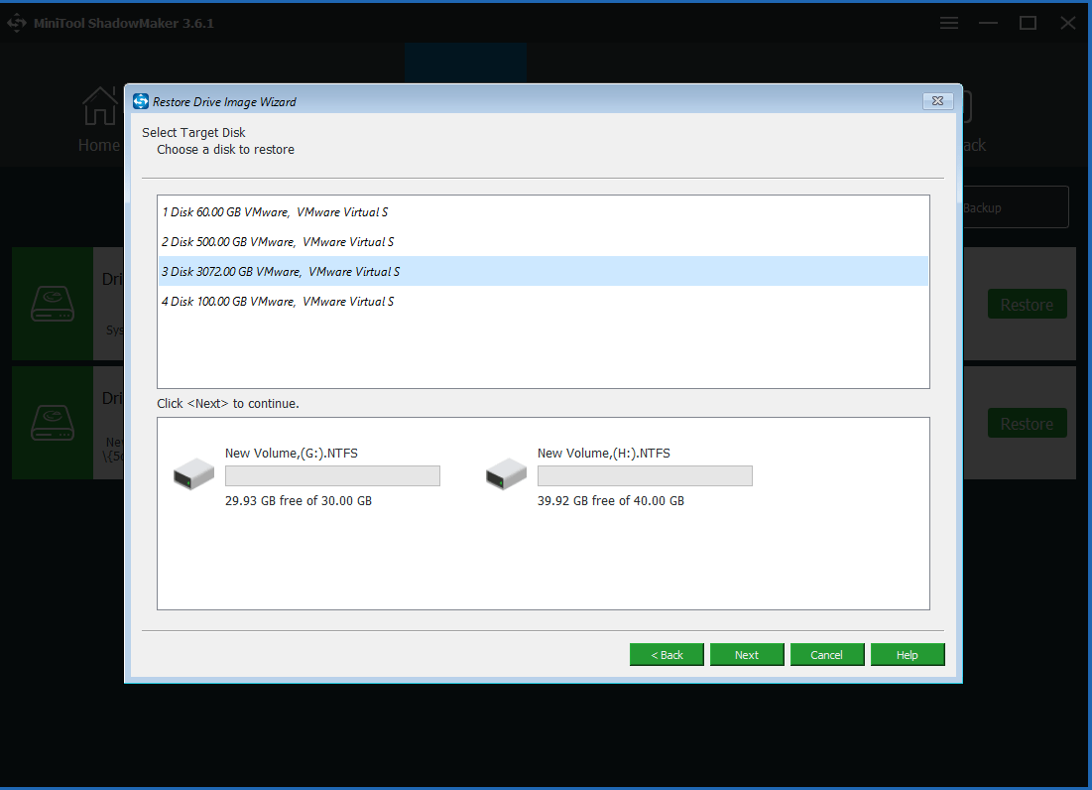This screenshot has width=1092, height=790.
Task: Click Restore on the second backup task
Action: pyautogui.click(x=1027, y=424)
